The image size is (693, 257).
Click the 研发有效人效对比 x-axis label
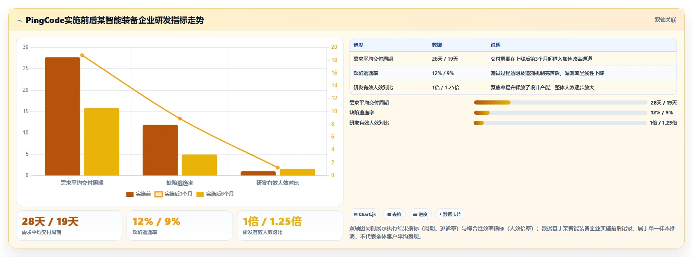tap(278, 183)
